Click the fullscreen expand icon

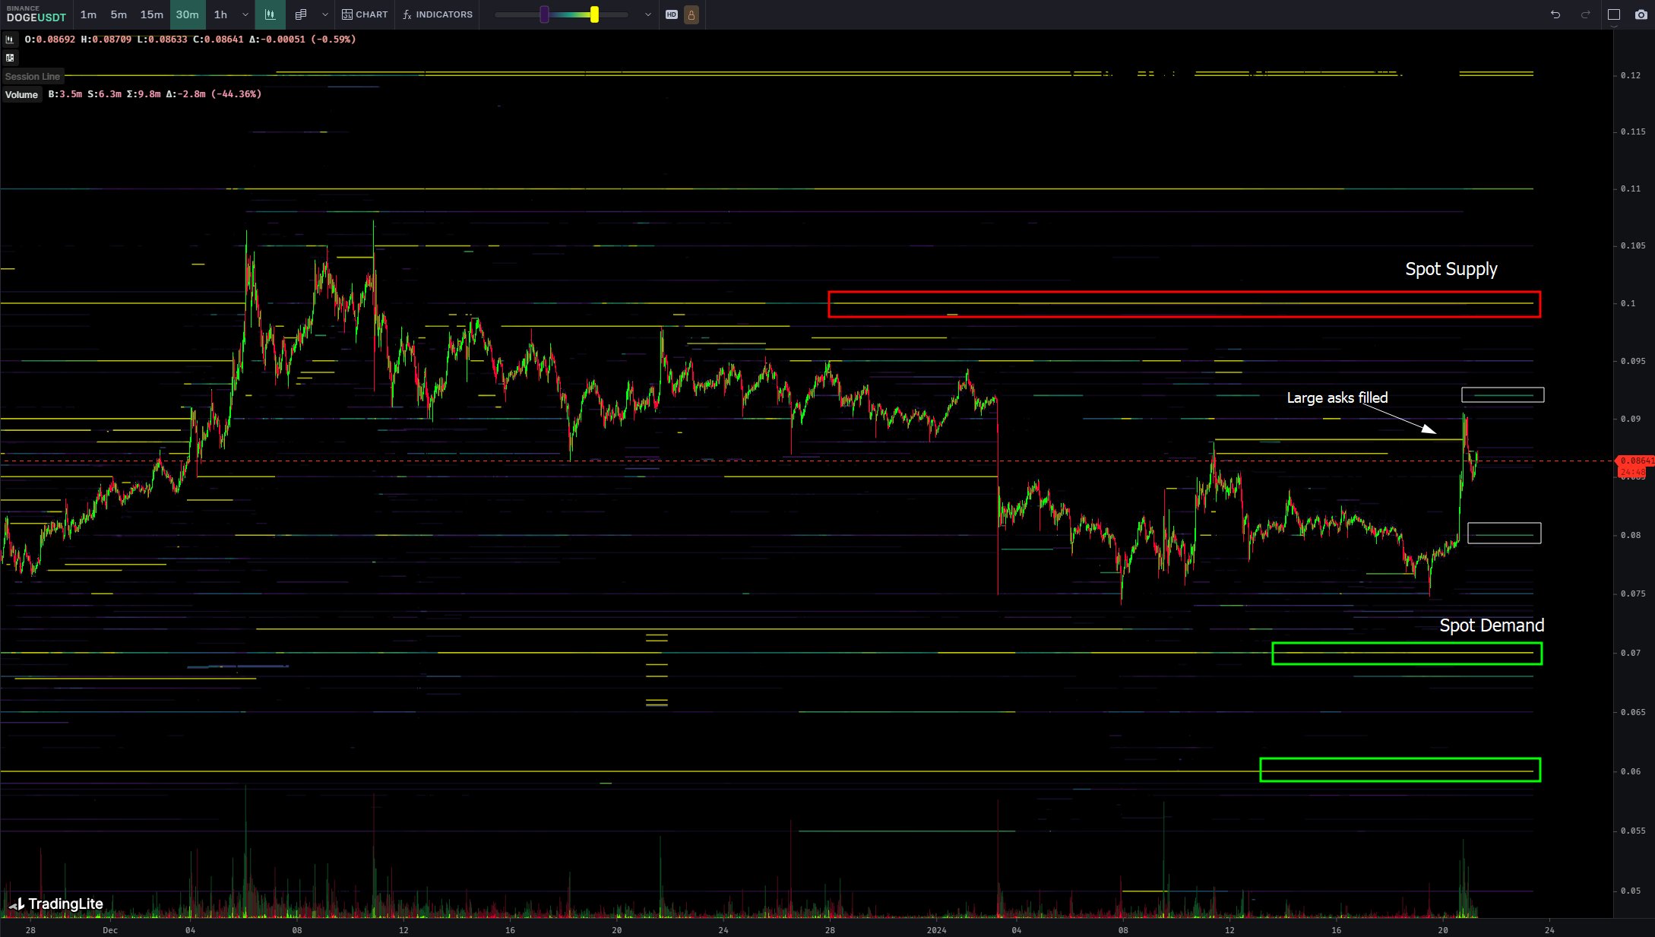pyautogui.click(x=1614, y=14)
